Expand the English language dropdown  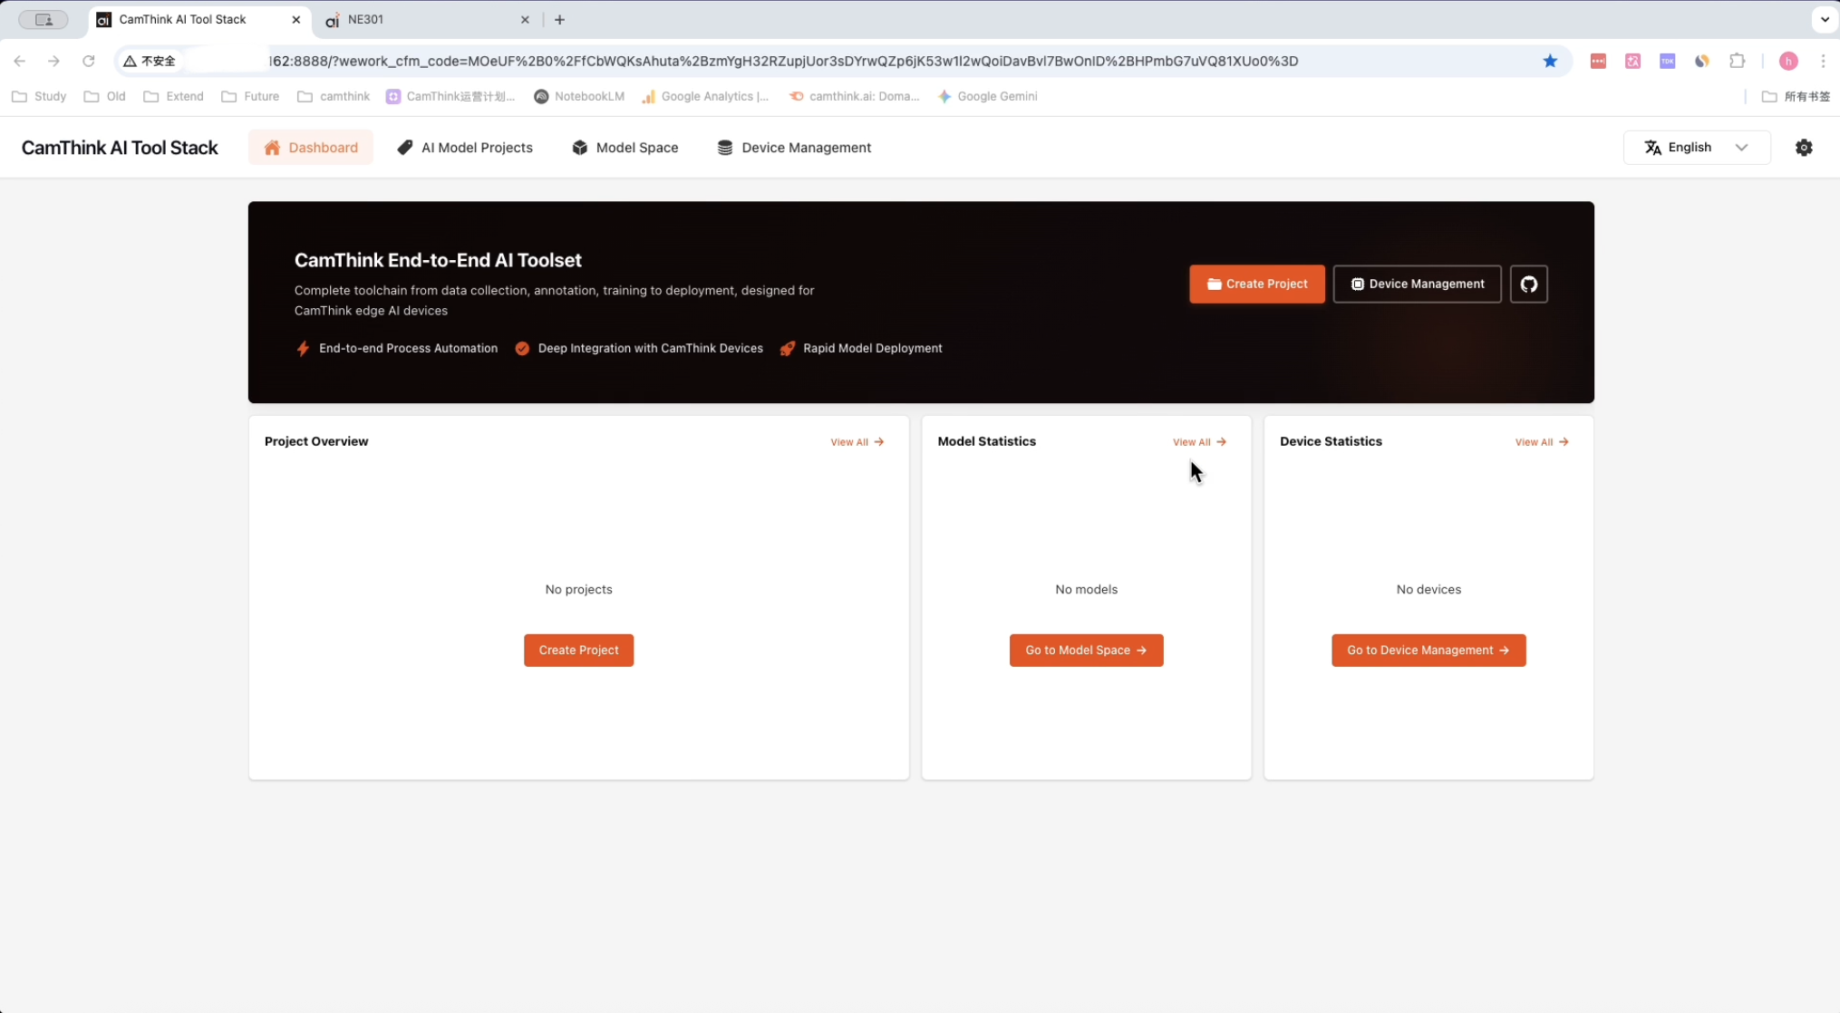pyautogui.click(x=1696, y=148)
